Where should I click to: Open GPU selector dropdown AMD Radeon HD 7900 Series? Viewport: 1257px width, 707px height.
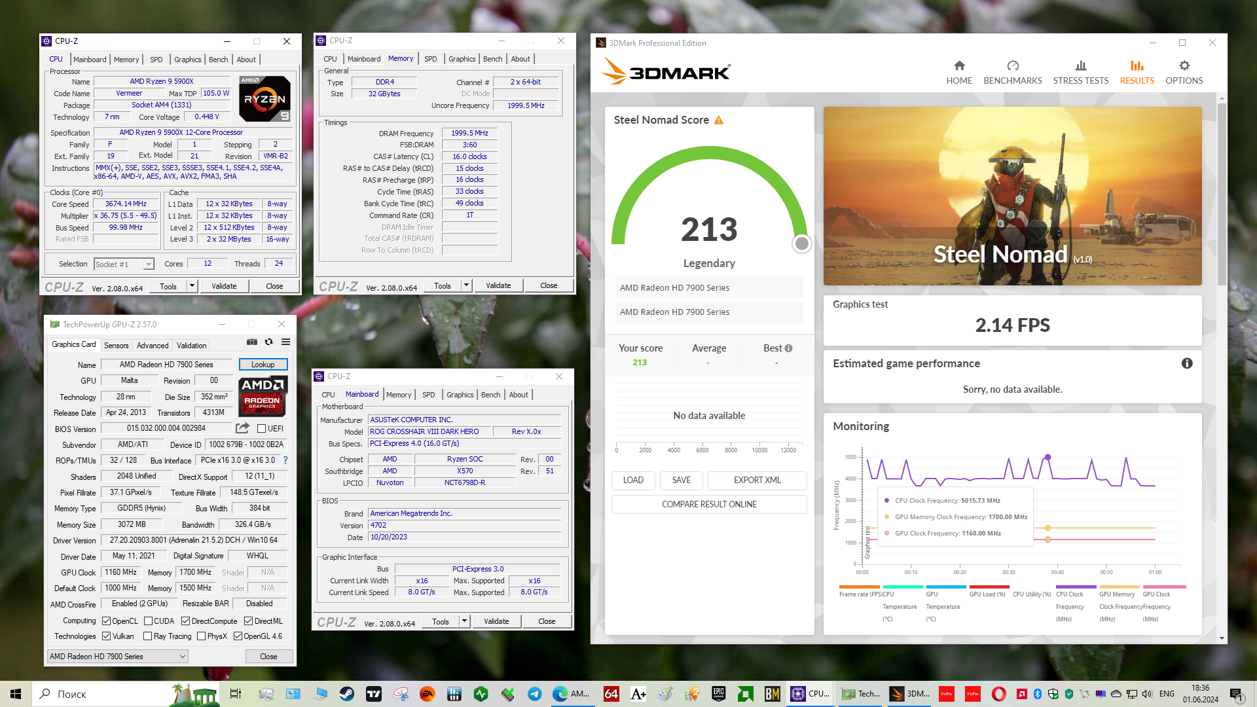[118, 657]
